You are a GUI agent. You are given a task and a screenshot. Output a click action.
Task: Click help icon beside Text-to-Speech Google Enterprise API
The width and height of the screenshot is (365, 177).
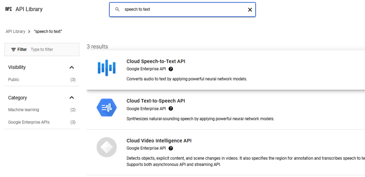click(171, 109)
